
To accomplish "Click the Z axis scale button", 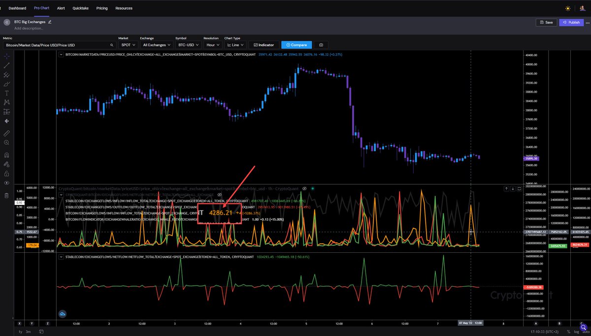I will pyautogui.click(x=47, y=323).
